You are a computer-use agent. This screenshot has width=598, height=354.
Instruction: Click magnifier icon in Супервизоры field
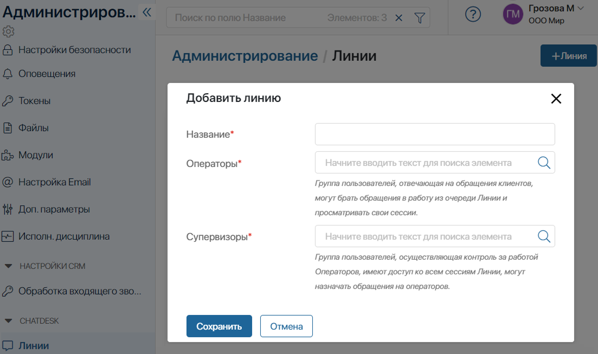coord(544,236)
